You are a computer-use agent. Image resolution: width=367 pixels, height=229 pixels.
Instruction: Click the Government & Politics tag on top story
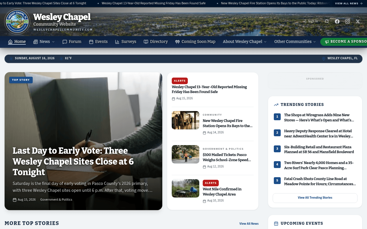tap(56, 200)
